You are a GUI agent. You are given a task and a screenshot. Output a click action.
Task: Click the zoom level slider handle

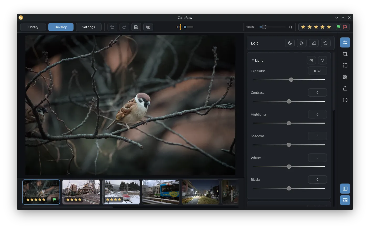[x=264, y=27]
